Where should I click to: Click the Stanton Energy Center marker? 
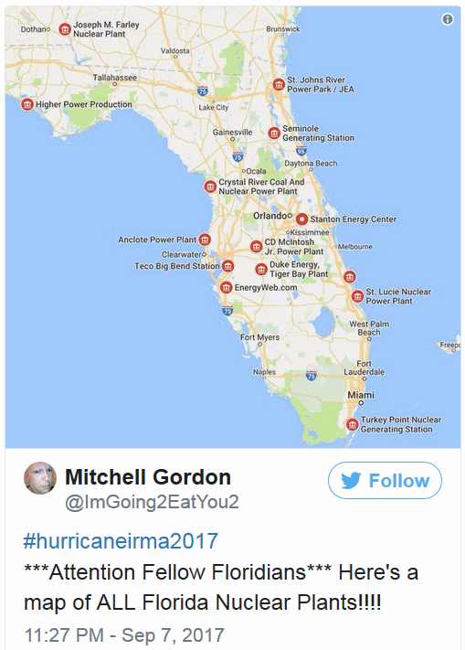[301, 218]
